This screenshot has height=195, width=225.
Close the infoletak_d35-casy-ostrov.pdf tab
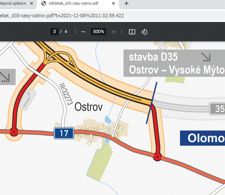113,4
